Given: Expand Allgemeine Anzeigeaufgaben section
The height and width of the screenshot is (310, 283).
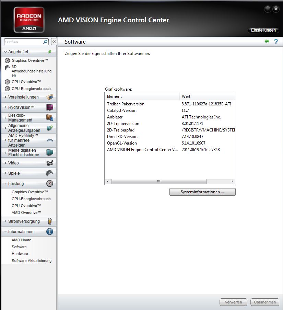Looking at the screenshot, I should pos(5,128).
